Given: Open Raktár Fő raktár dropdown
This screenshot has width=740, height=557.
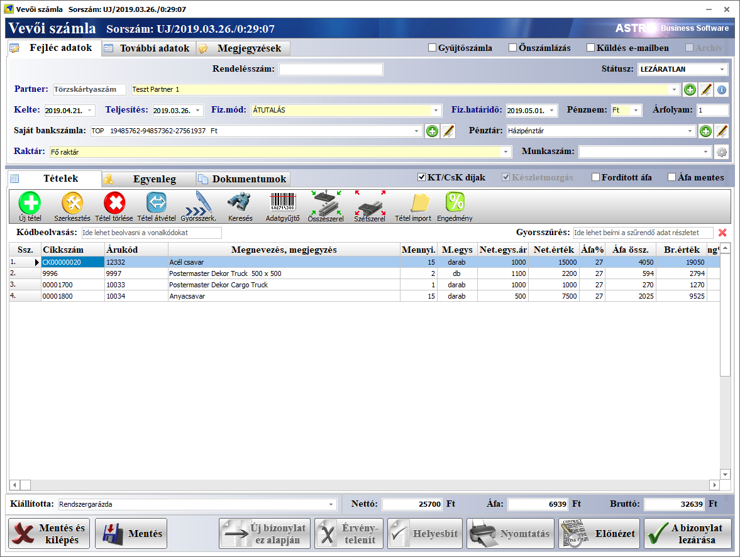Looking at the screenshot, I should (506, 152).
